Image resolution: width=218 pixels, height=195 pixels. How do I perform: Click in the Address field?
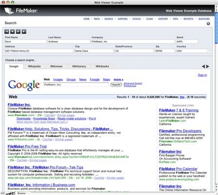pyautogui.click(x=39, y=51)
